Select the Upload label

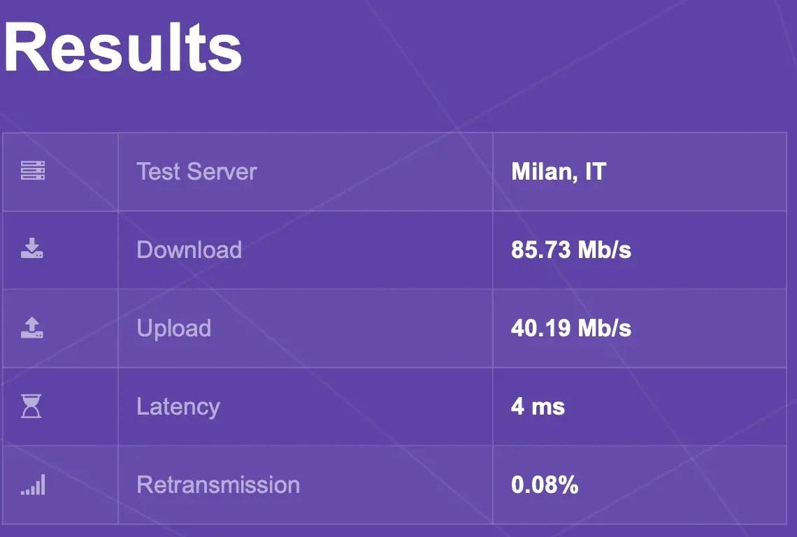tap(174, 328)
